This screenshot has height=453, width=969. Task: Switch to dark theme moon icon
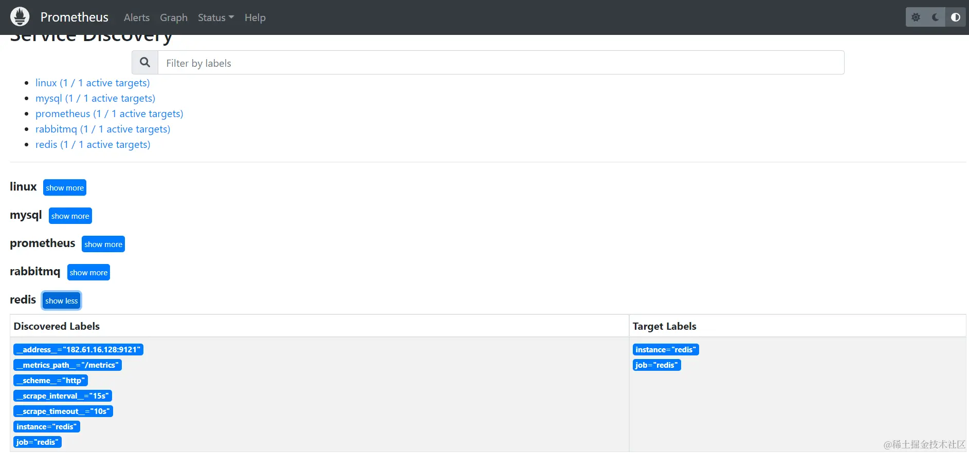pos(936,17)
